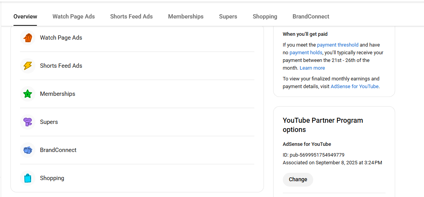Screen dimensions: 424x197
Task: Open the payment threshold link
Action: coord(337,45)
